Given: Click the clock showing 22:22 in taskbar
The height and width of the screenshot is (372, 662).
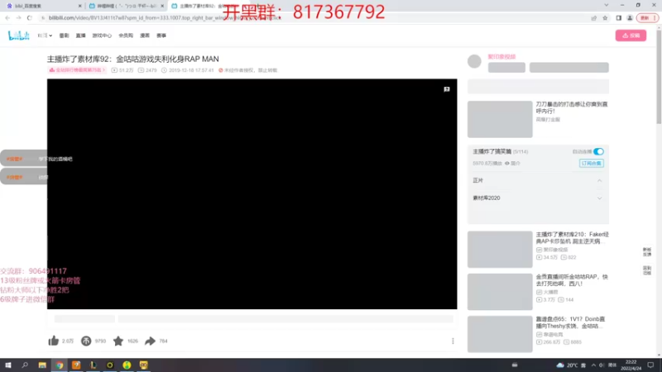Looking at the screenshot, I should (x=631, y=365).
